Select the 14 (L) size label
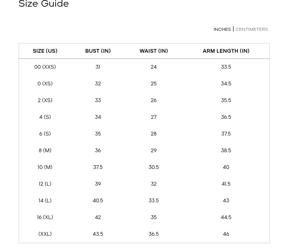The width and height of the screenshot is (288, 248). (x=45, y=200)
